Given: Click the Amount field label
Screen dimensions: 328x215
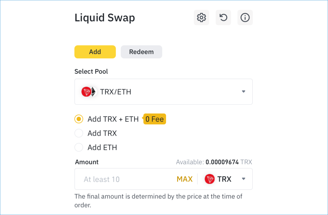Looking at the screenshot, I should pos(87,162).
